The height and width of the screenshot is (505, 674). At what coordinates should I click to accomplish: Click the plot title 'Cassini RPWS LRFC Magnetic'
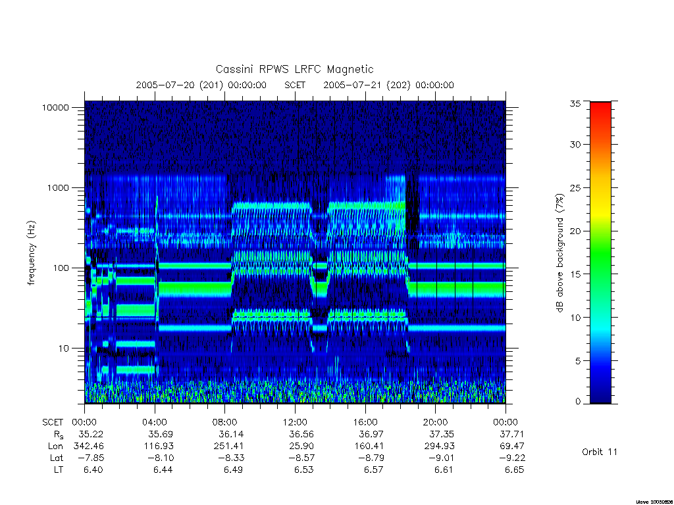(x=294, y=70)
